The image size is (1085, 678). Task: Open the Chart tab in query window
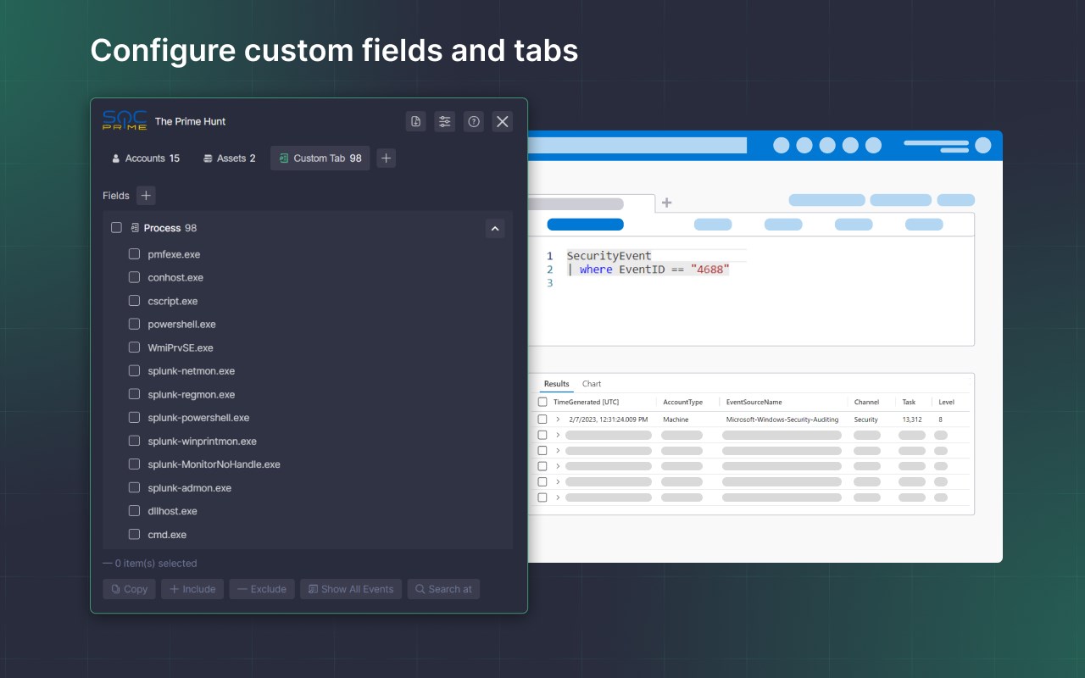pos(592,384)
